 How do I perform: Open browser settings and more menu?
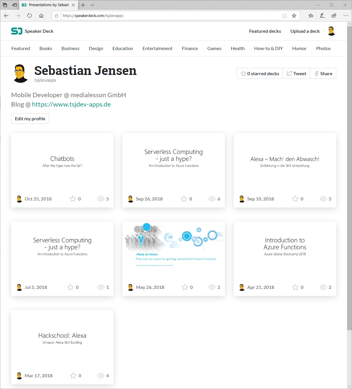346,16
